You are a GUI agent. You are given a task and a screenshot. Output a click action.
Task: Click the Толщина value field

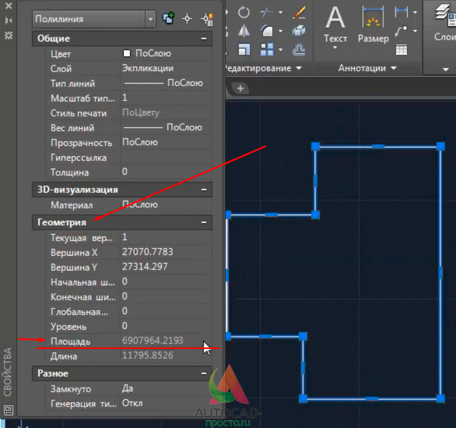166,172
